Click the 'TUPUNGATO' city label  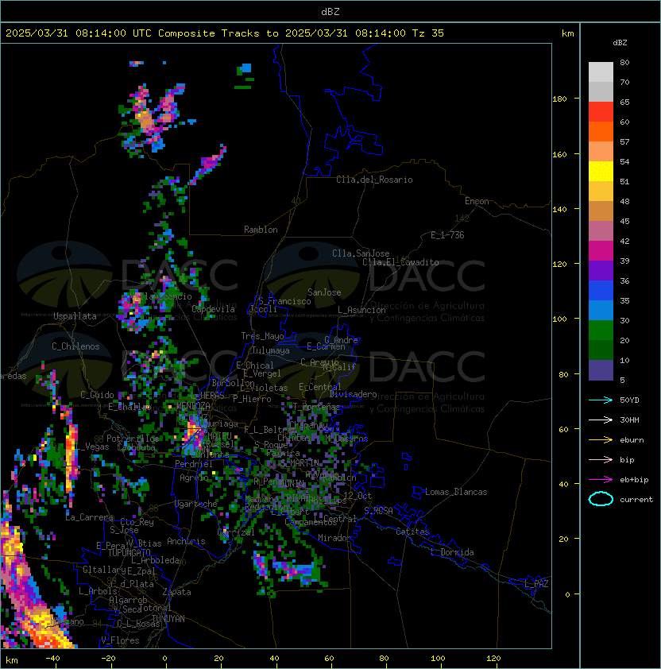[129, 553]
